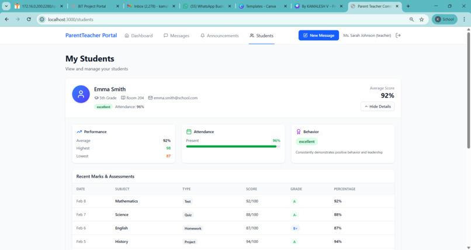
Task: Bookmark this page with the star icon
Action: pos(421,19)
